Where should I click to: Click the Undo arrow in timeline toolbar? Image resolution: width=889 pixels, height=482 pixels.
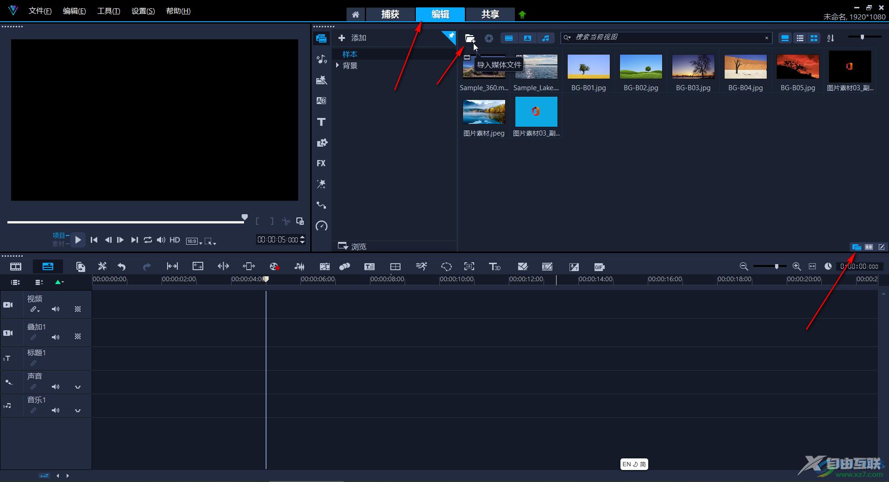click(122, 266)
